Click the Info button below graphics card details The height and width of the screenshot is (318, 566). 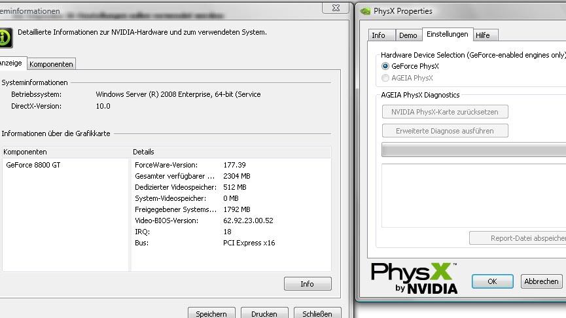tap(308, 284)
